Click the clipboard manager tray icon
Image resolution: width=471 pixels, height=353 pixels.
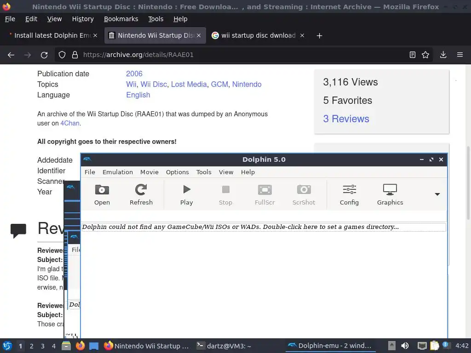(x=434, y=346)
